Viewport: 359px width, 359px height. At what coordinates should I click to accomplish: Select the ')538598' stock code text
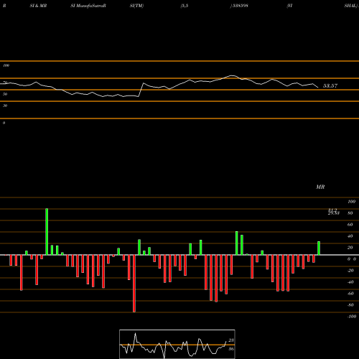239,6
